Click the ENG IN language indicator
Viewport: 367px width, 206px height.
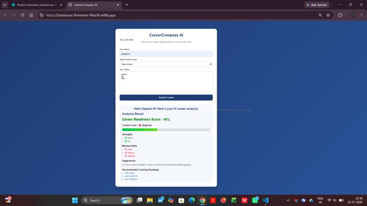click(x=320, y=200)
